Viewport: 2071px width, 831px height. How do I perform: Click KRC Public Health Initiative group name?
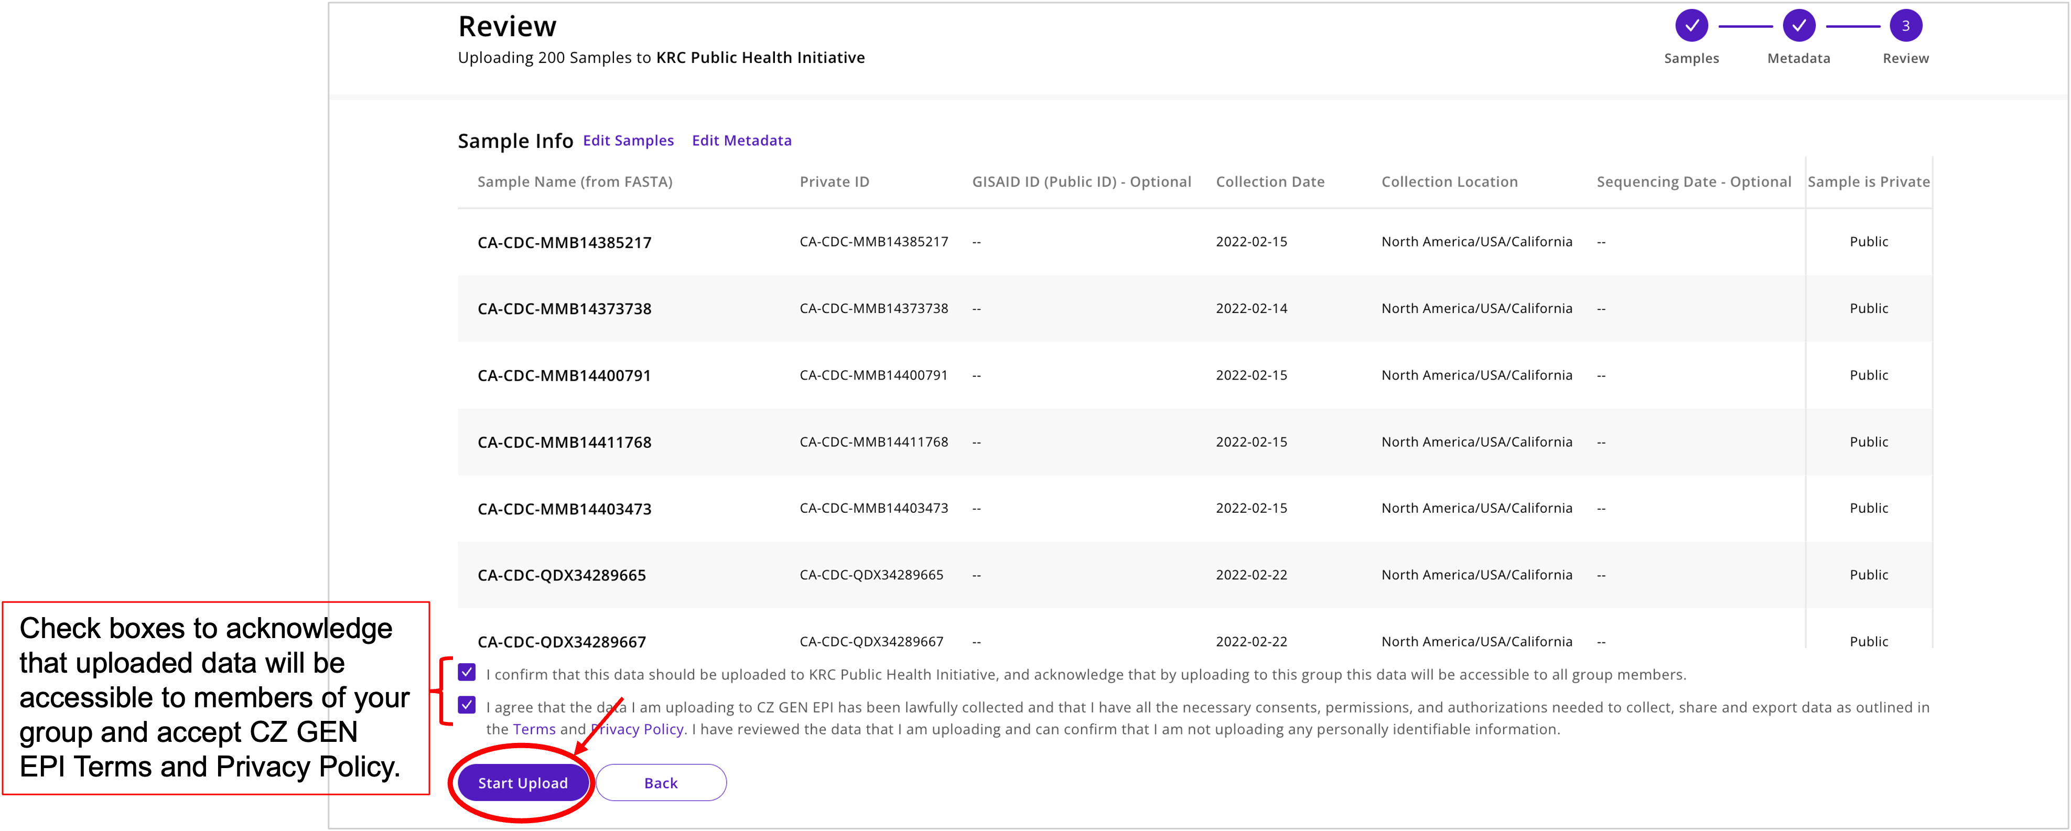[761, 58]
